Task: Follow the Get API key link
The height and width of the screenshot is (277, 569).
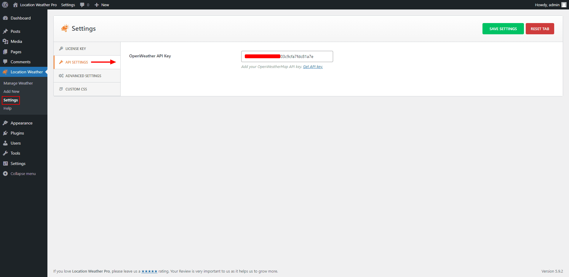Action: click(x=313, y=67)
